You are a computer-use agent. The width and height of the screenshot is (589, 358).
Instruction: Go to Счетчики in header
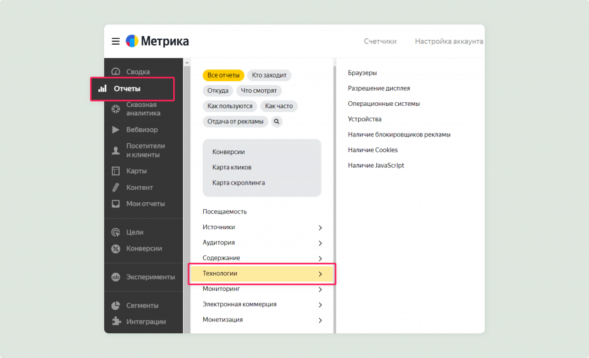click(x=380, y=41)
